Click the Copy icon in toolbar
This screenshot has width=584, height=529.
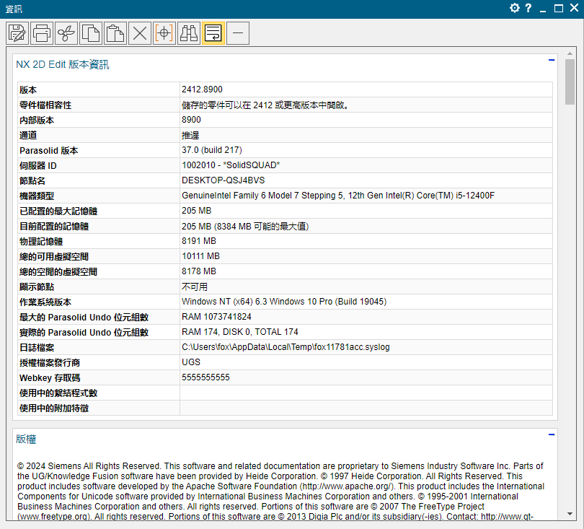pyautogui.click(x=91, y=32)
